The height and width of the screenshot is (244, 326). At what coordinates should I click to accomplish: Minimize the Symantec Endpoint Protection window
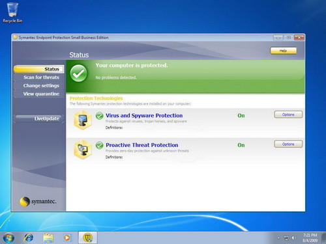(278, 38)
